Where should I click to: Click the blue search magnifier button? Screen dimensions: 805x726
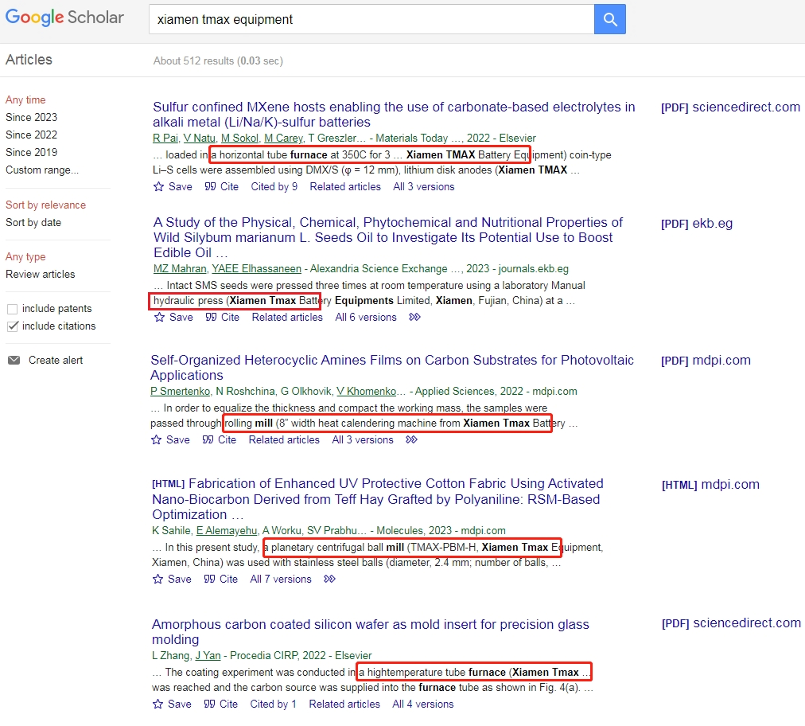[x=609, y=19]
